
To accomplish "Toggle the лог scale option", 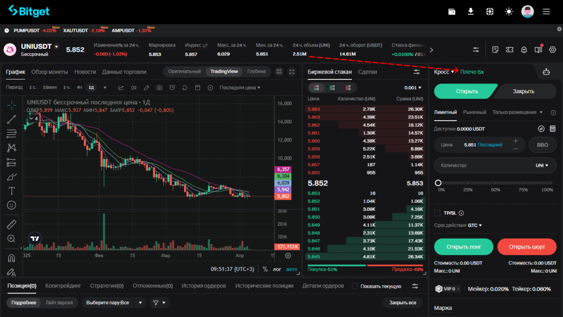I will pyautogui.click(x=277, y=269).
